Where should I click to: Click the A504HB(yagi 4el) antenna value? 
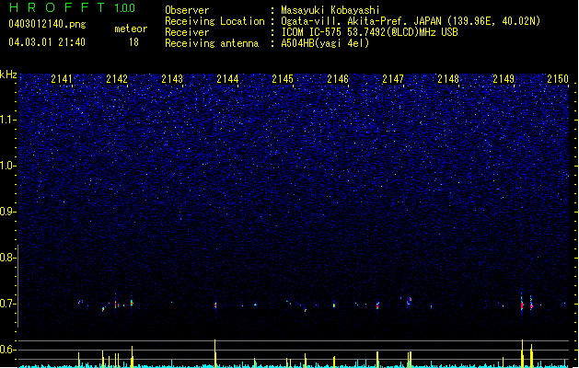[x=325, y=43]
